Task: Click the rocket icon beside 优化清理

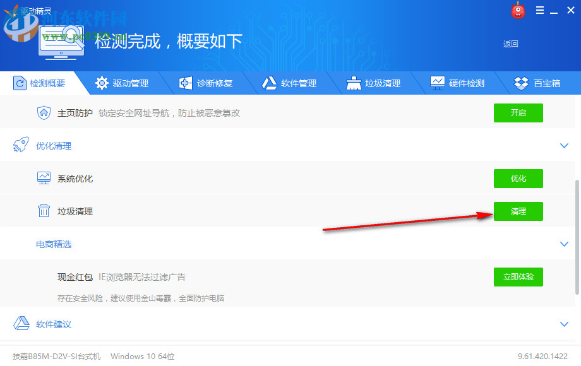Action: (x=20, y=145)
